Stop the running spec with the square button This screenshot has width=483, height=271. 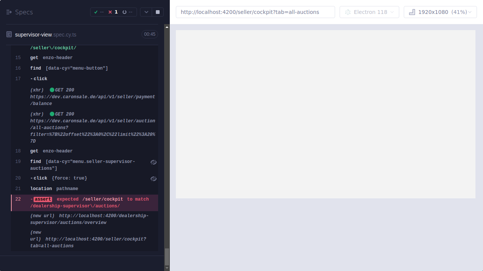coord(157,12)
